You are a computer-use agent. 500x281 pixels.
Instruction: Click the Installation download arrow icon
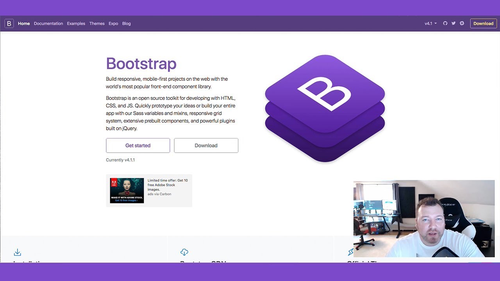point(17,252)
